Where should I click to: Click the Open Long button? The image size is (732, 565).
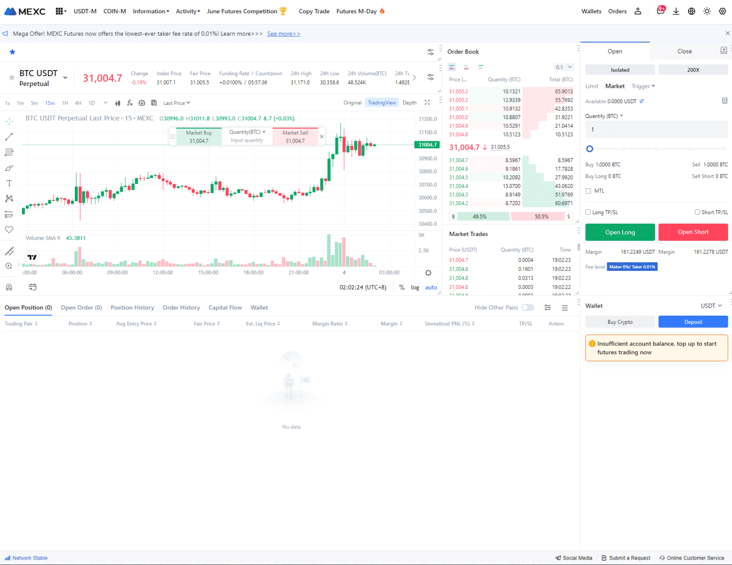620,232
